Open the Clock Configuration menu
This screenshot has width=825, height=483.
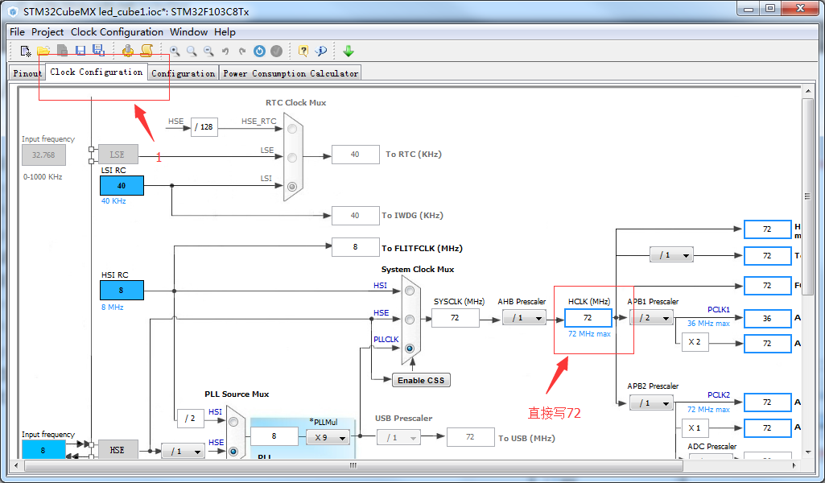117,32
